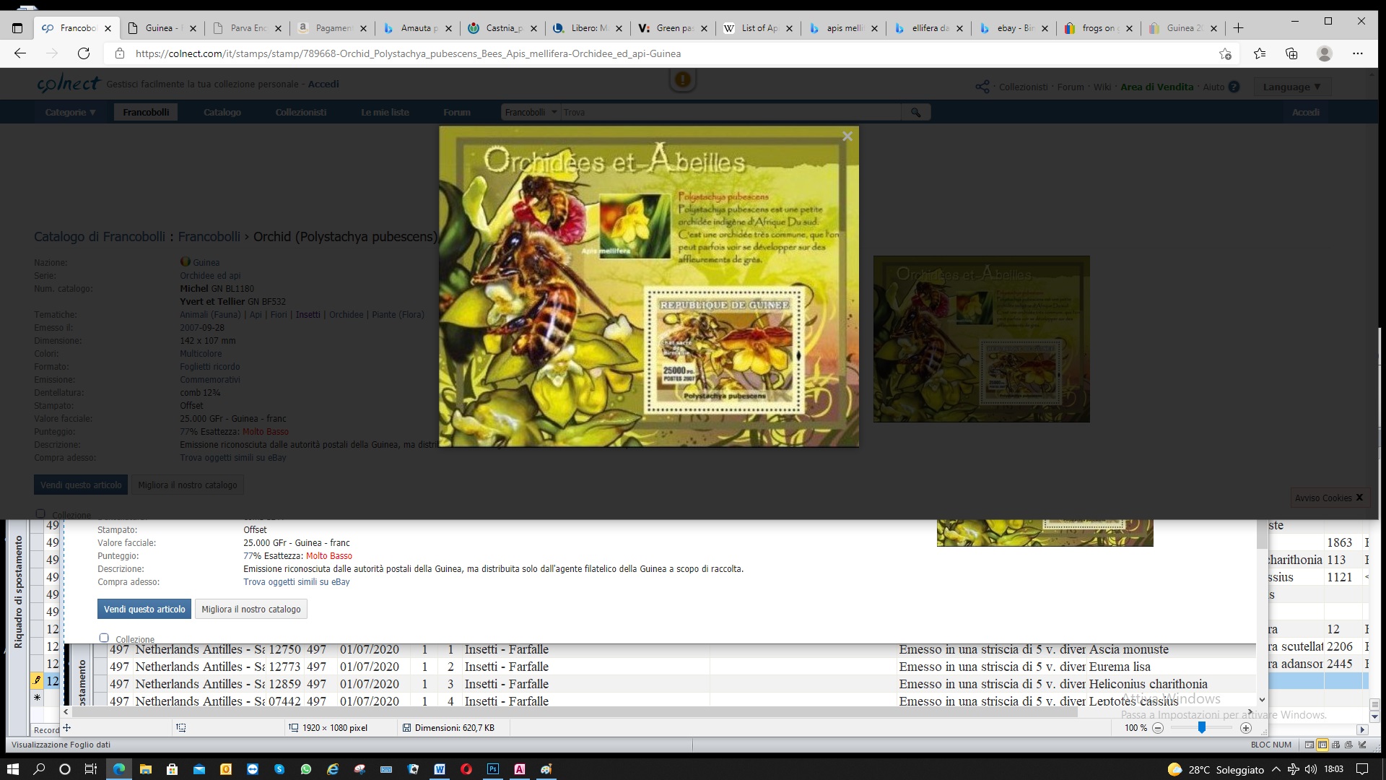Open Photoshop from the taskbar

pyautogui.click(x=493, y=769)
